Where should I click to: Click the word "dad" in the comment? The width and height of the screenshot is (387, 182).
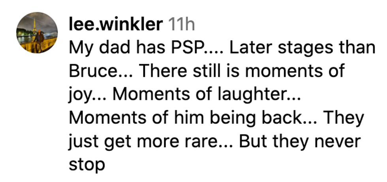pos(116,48)
